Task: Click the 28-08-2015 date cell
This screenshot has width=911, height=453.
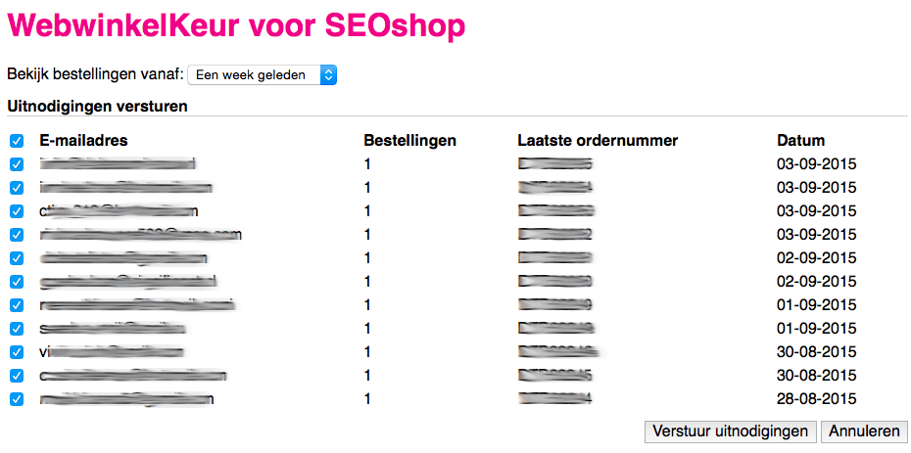Action: click(x=816, y=399)
